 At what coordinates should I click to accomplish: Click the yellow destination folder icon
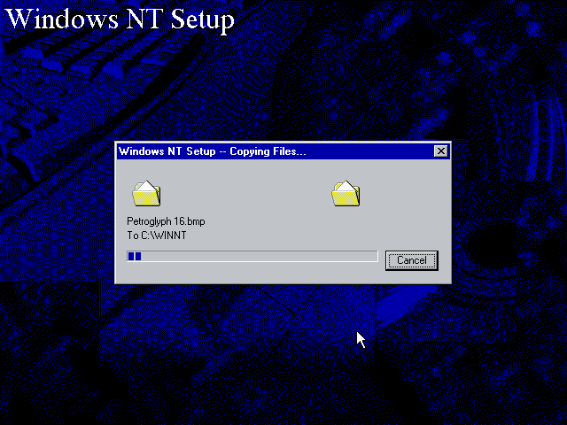click(346, 193)
